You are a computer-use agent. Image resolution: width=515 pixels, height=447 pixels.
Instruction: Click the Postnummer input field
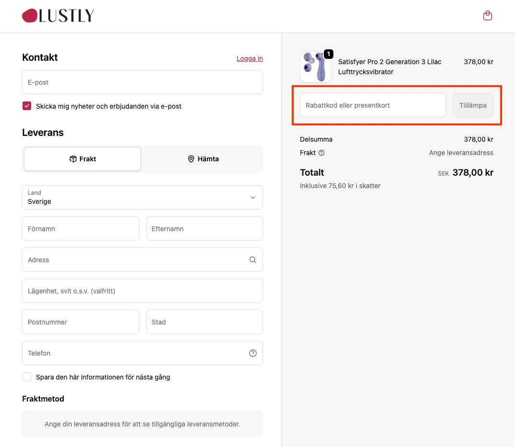[81, 322]
